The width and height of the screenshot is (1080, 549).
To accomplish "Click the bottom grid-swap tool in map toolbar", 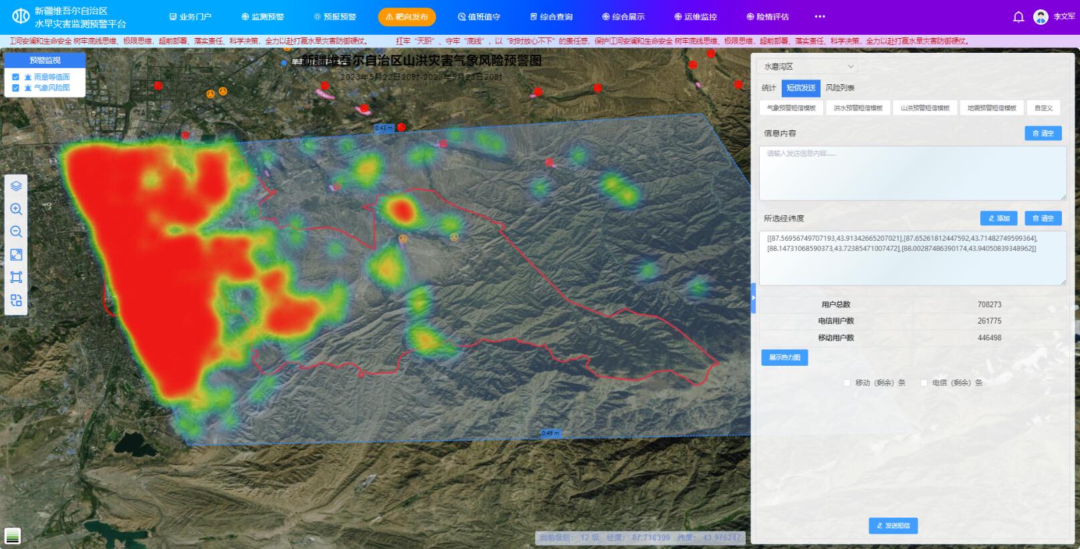I will [x=16, y=300].
